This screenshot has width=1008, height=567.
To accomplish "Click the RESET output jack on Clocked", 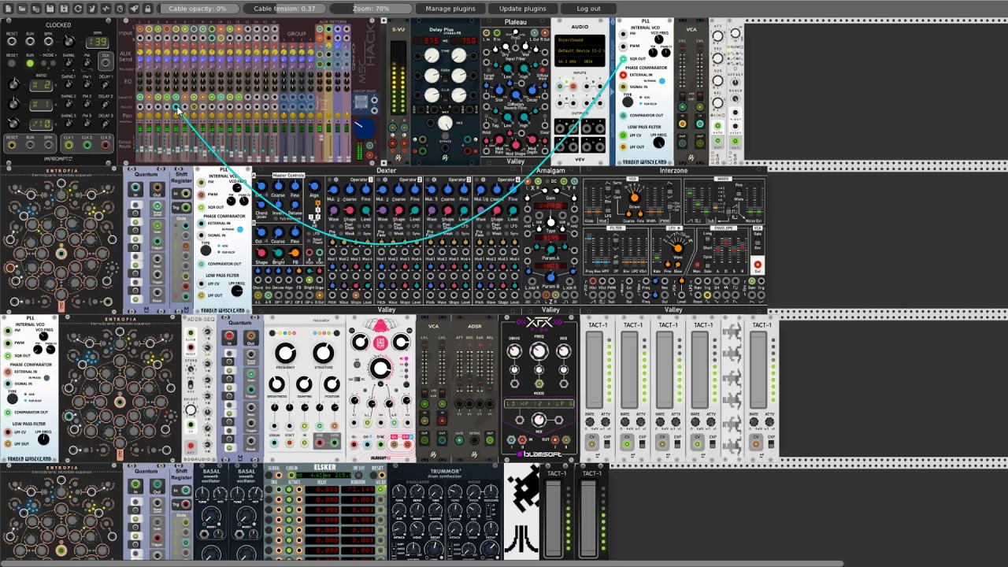I will (12, 144).
